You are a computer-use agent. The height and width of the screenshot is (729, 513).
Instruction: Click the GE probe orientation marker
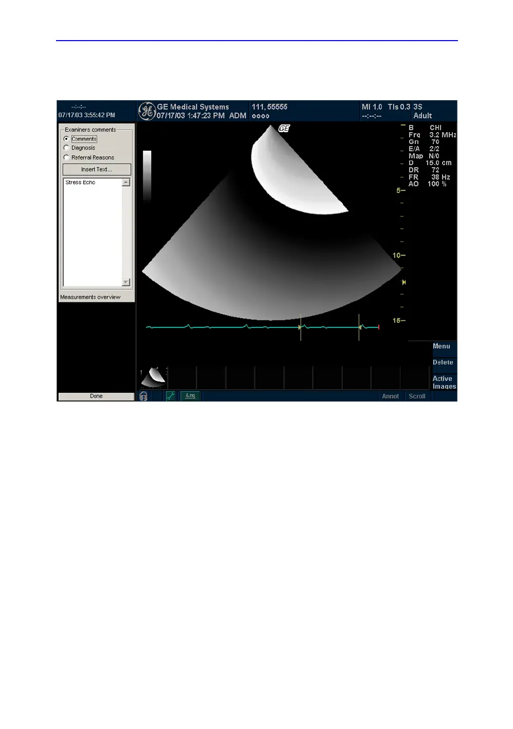click(284, 129)
